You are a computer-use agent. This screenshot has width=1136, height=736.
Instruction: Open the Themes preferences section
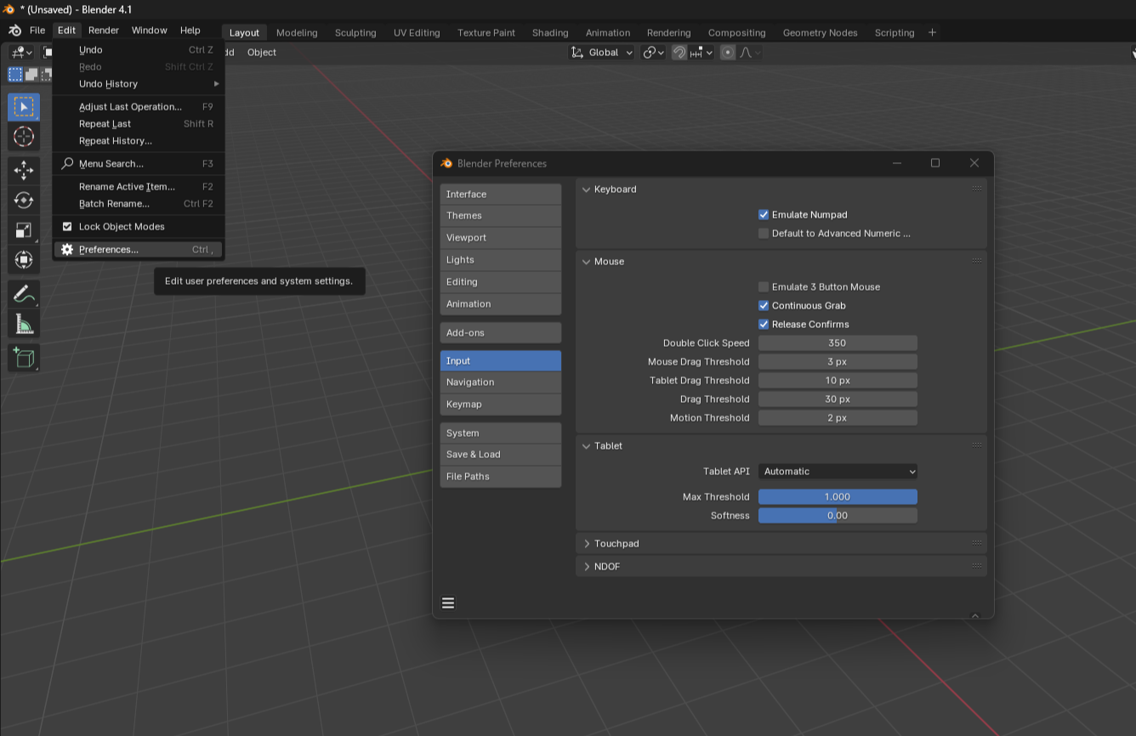point(501,216)
